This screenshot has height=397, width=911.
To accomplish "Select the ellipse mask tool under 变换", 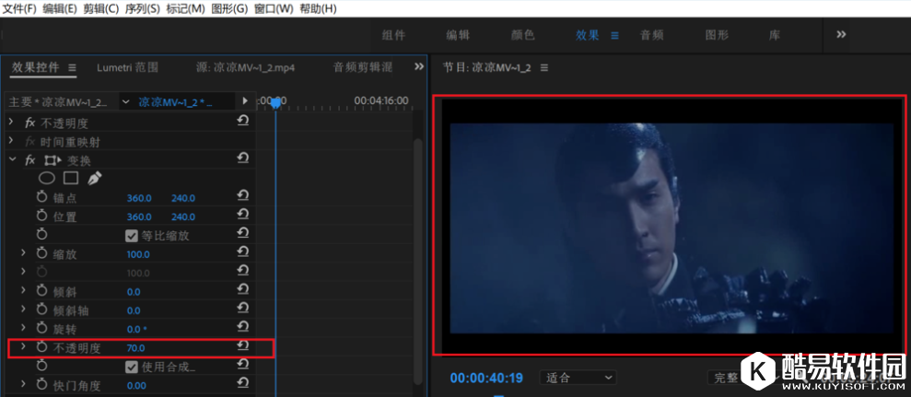I will point(46,178).
